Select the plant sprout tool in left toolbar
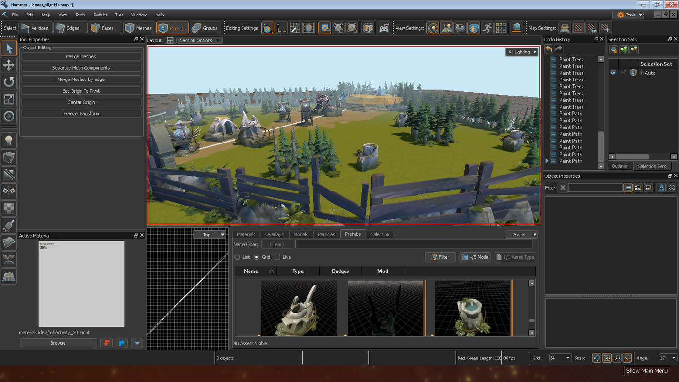 coord(9,259)
